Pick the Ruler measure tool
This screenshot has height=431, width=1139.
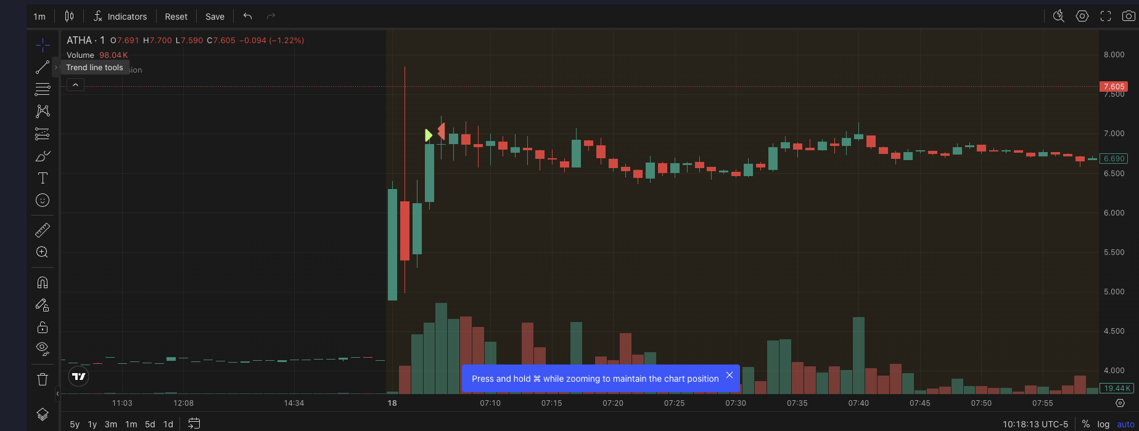click(x=42, y=230)
